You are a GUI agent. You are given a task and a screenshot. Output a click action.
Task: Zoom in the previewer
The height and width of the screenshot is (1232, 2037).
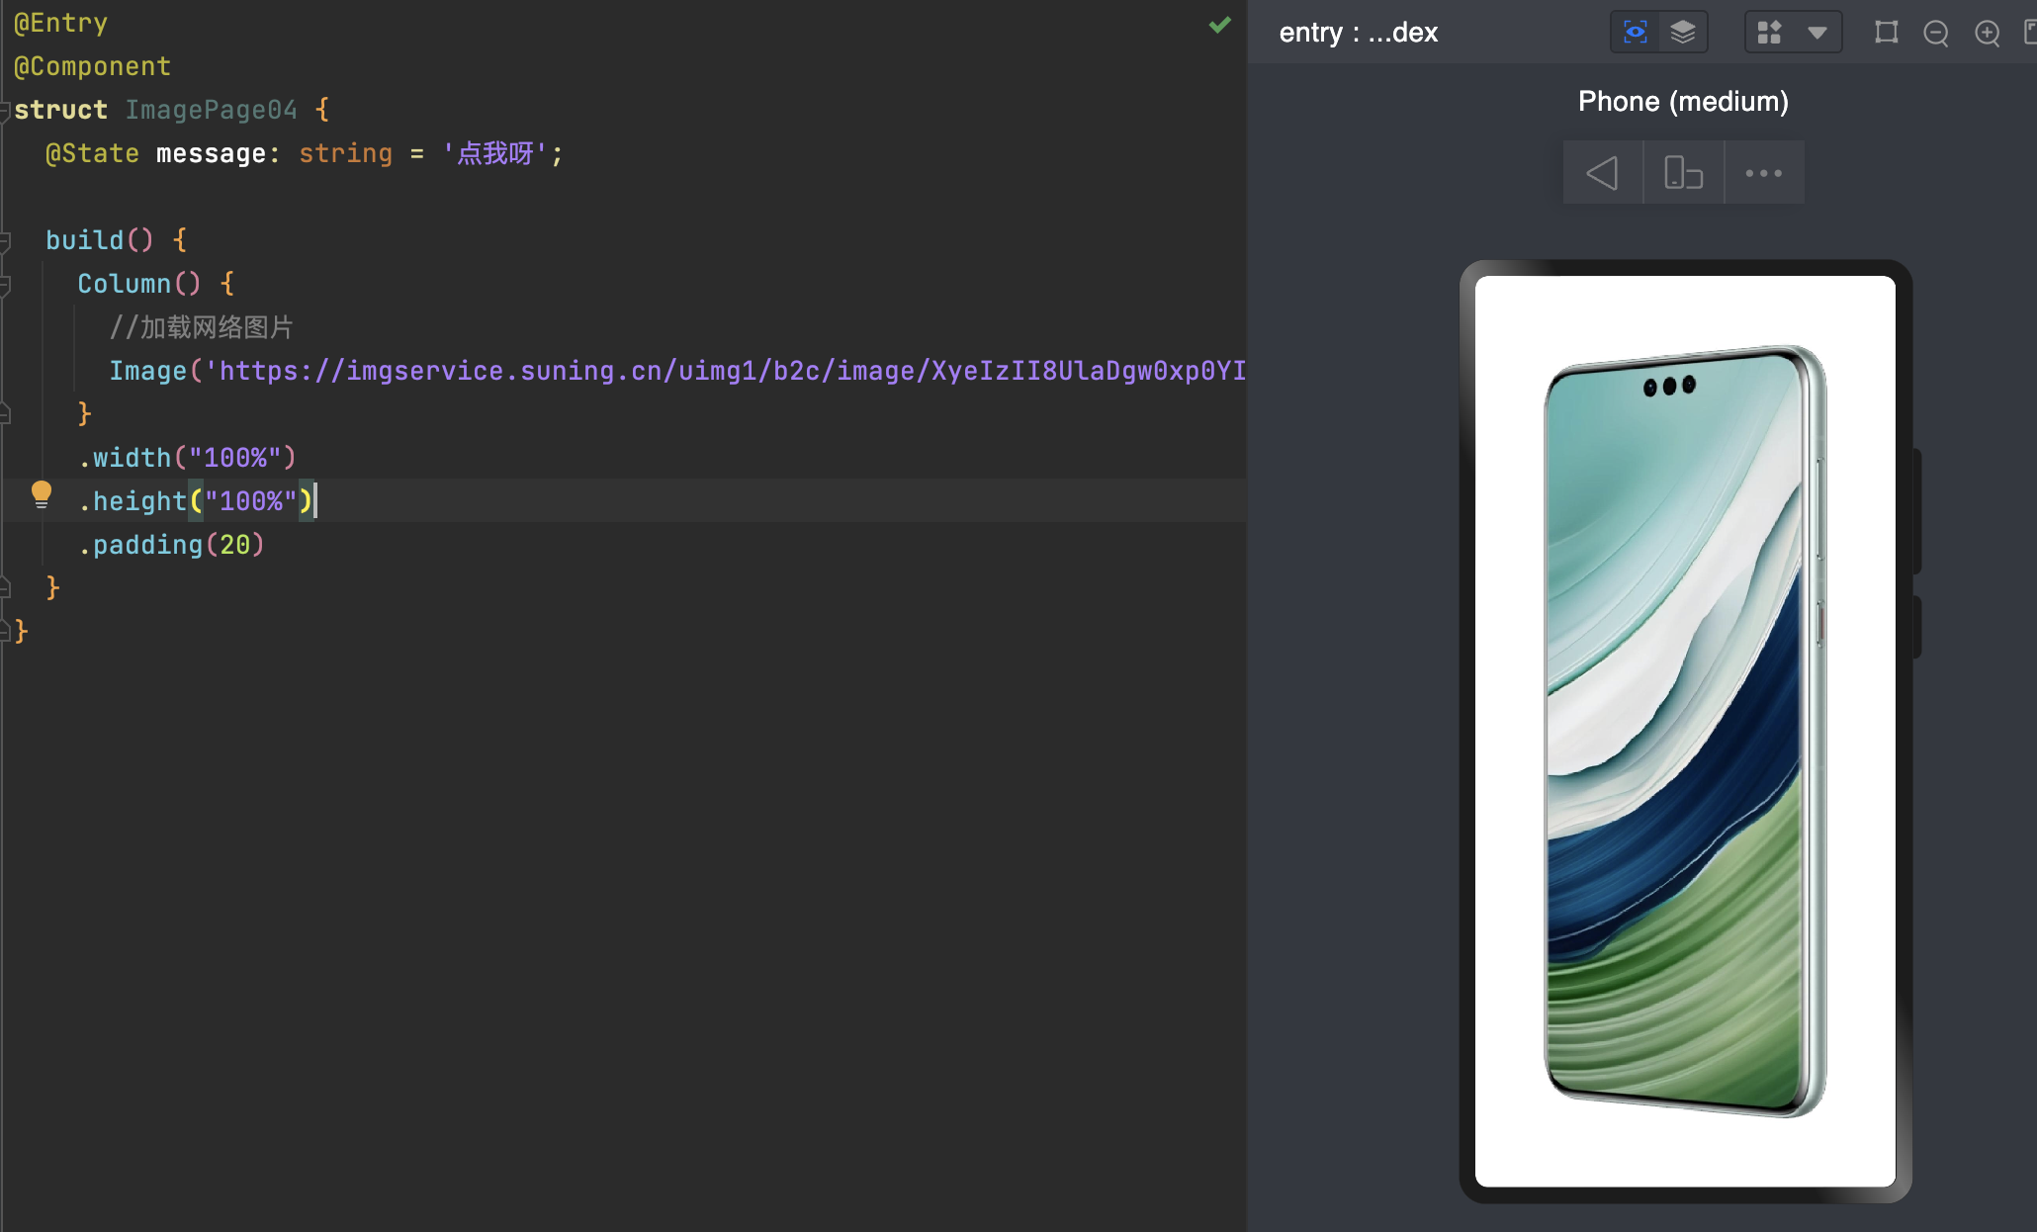[1988, 34]
